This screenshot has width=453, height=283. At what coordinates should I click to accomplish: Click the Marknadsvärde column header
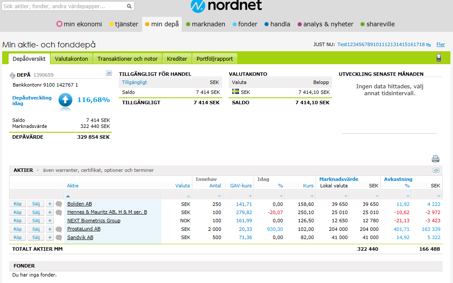[338, 179]
